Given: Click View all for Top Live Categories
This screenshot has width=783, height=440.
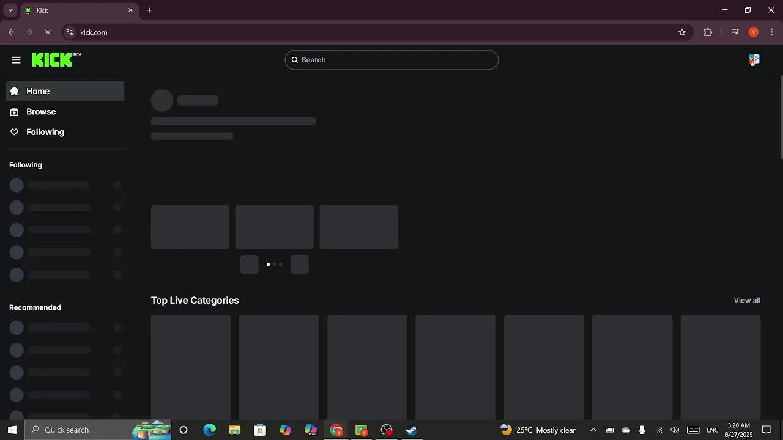Looking at the screenshot, I should (747, 300).
